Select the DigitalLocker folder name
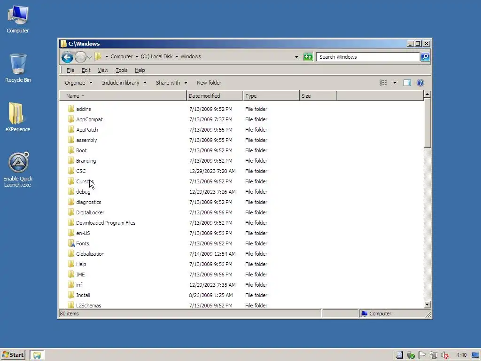The height and width of the screenshot is (361, 481). (x=90, y=212)
